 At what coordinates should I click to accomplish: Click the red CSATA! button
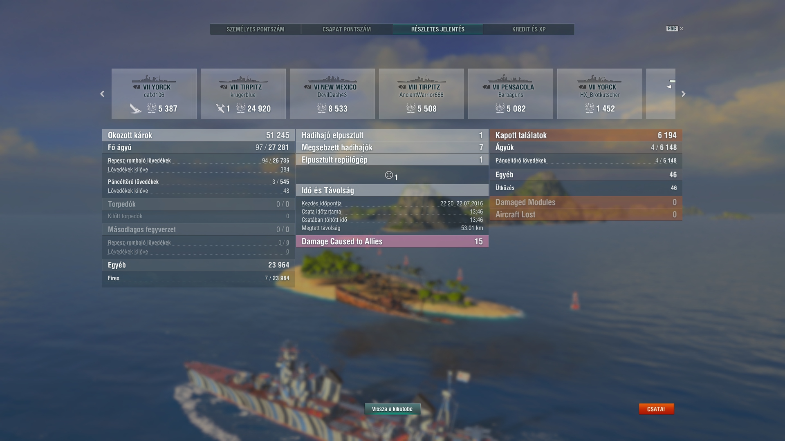pyautogui.click(x=656, y=409)
